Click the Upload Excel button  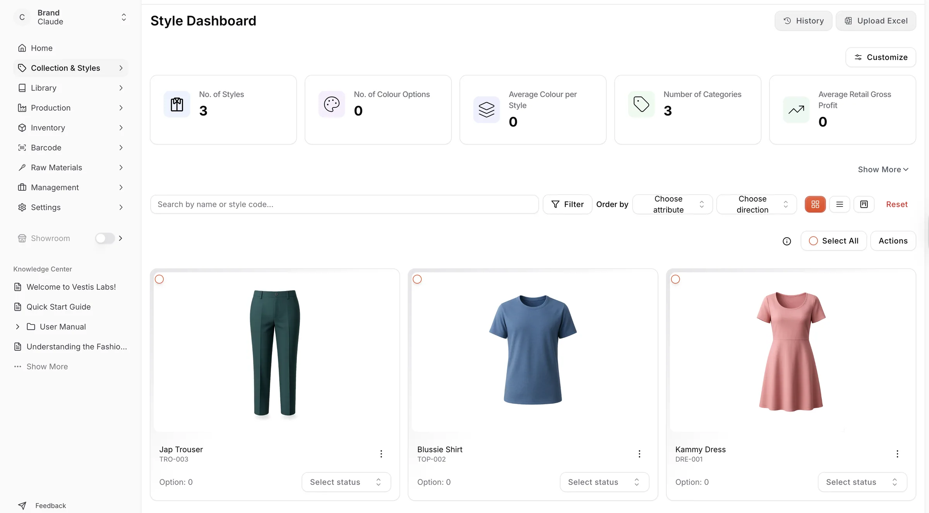(x=876, y=21)
